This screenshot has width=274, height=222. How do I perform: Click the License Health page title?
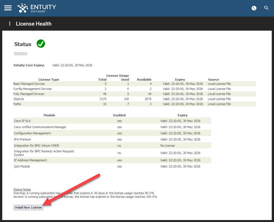point(34,24)
